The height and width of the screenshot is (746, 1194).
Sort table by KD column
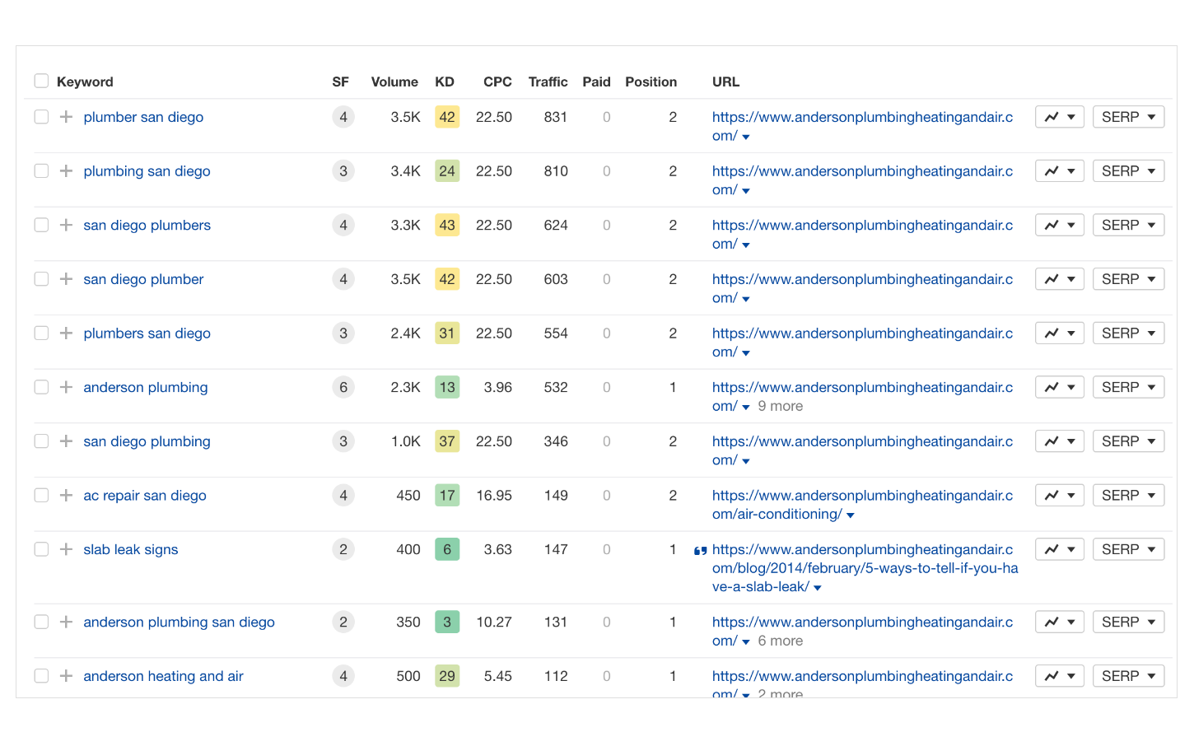(x=445, y=82)
